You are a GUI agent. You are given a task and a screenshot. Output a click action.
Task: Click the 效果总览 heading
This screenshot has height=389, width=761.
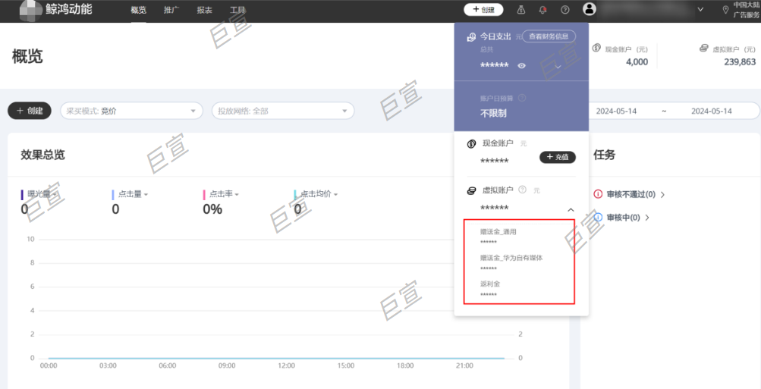point(42,155)
